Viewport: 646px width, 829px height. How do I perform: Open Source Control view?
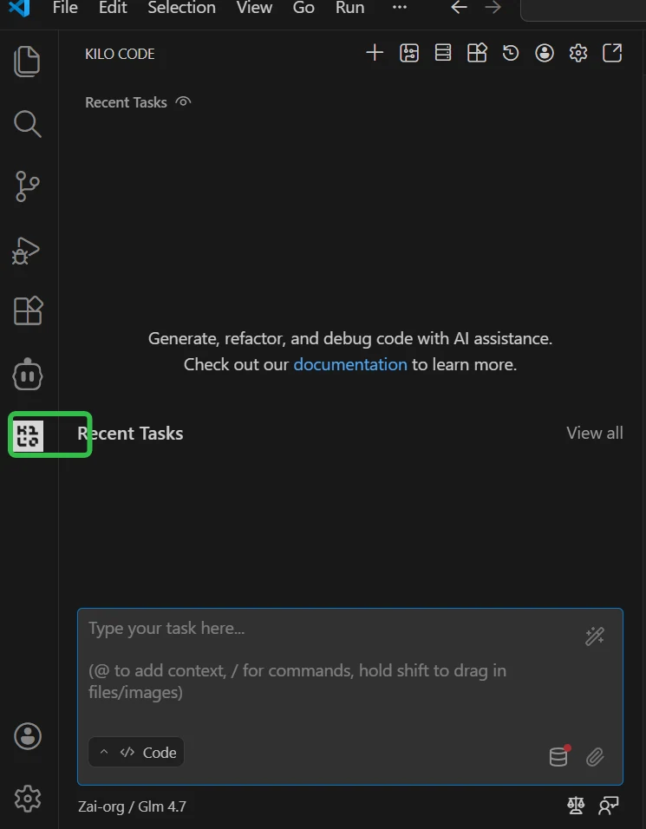click(27, 186)
